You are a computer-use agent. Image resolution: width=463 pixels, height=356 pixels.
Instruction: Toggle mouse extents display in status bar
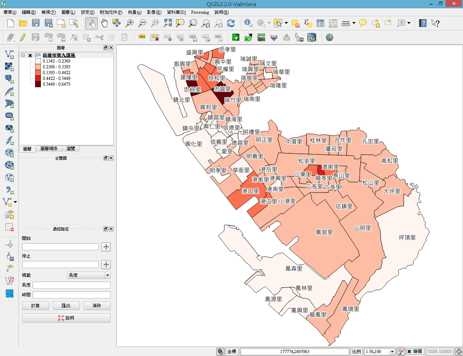pyautogui.click(x=220, y=351)
